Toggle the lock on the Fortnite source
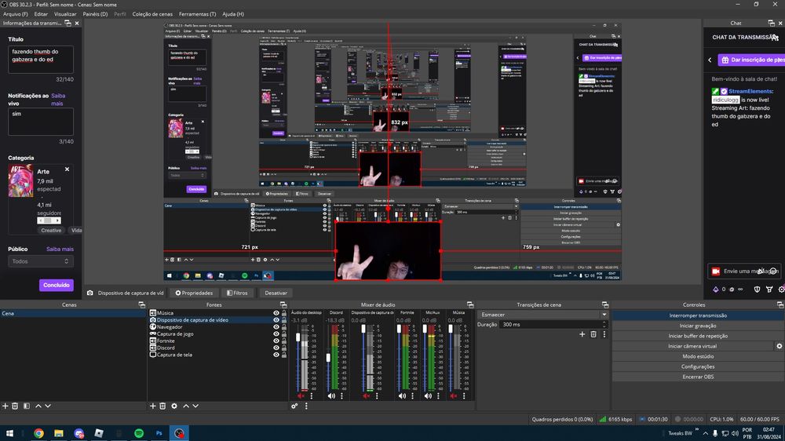The width and height of the screenshot is (785, 441). (283, 341)
